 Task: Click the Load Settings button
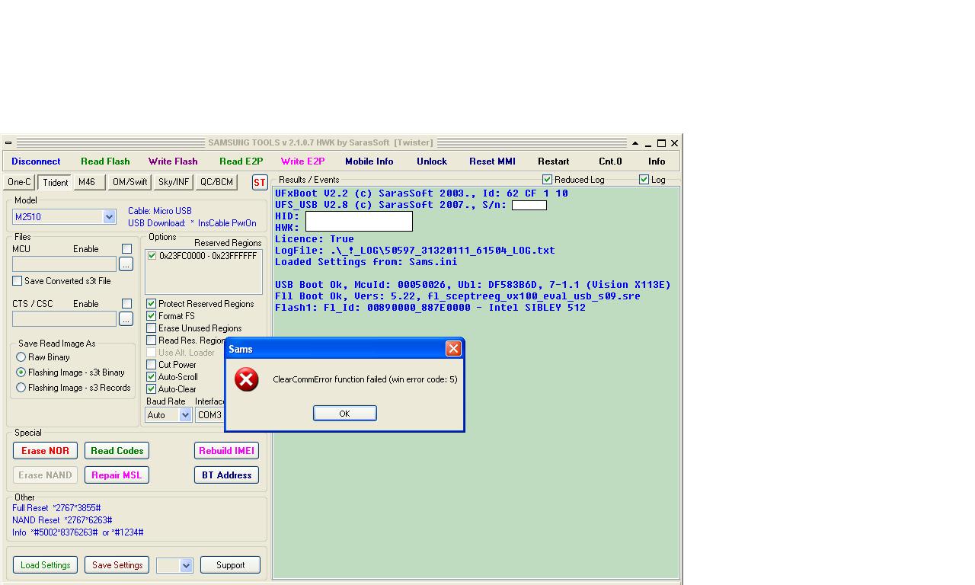45,565
